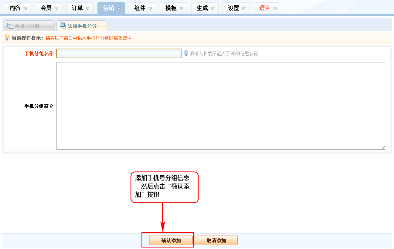
Task: Focus the 手机分组名称 input field
Action: 119,53
